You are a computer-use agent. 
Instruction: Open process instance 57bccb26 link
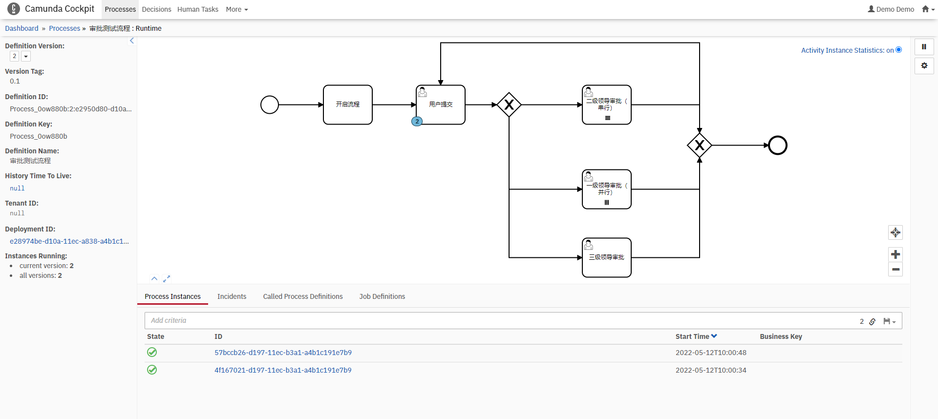tap(283, 353)
